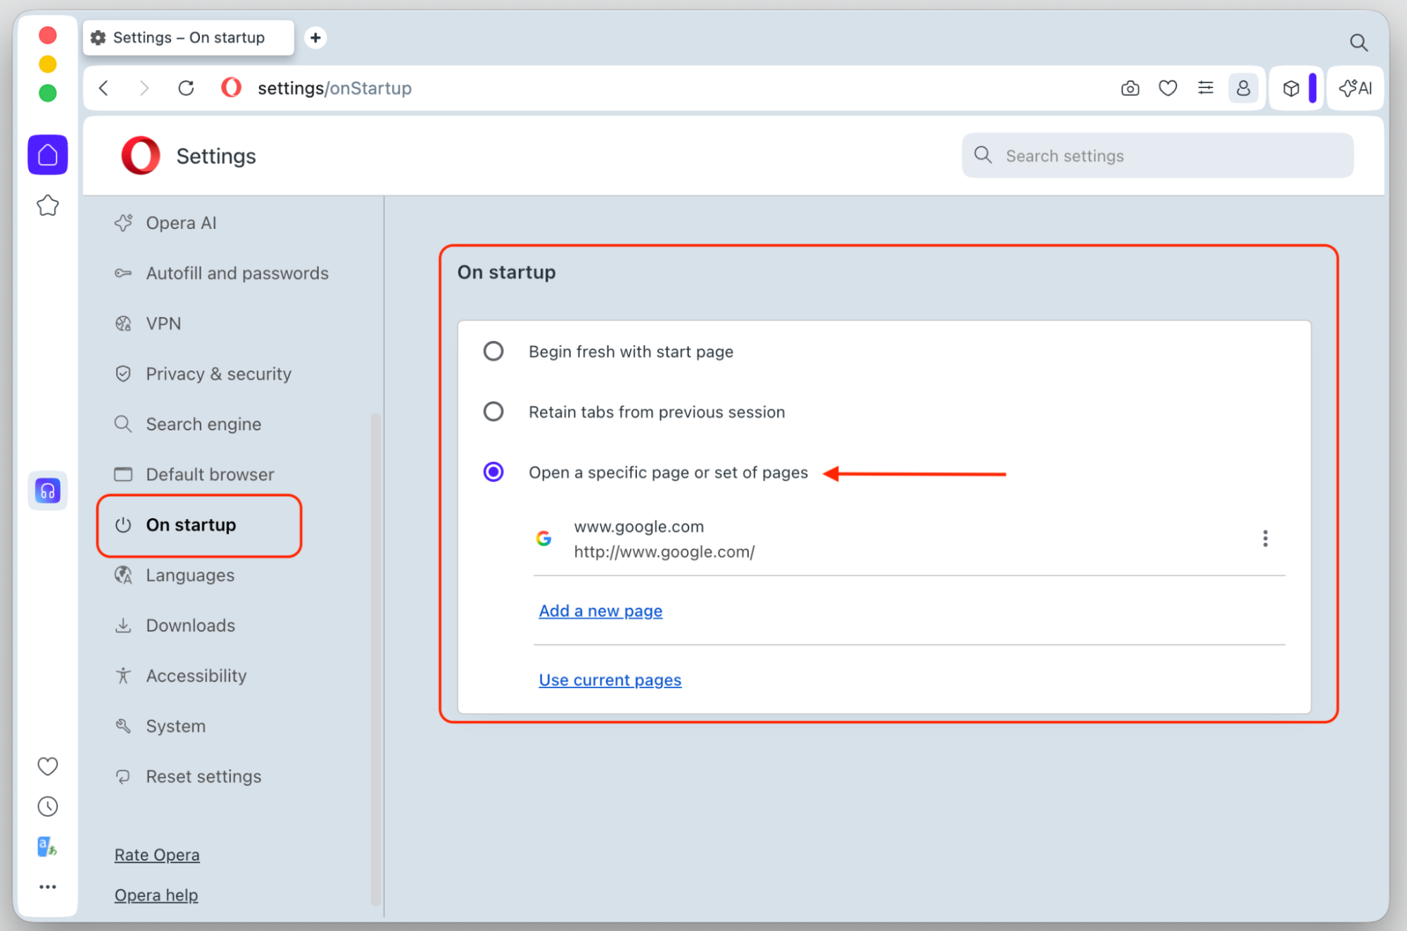Select Retain tabs from previous session
Screen dimensions: 1407x931
(493, 411)
